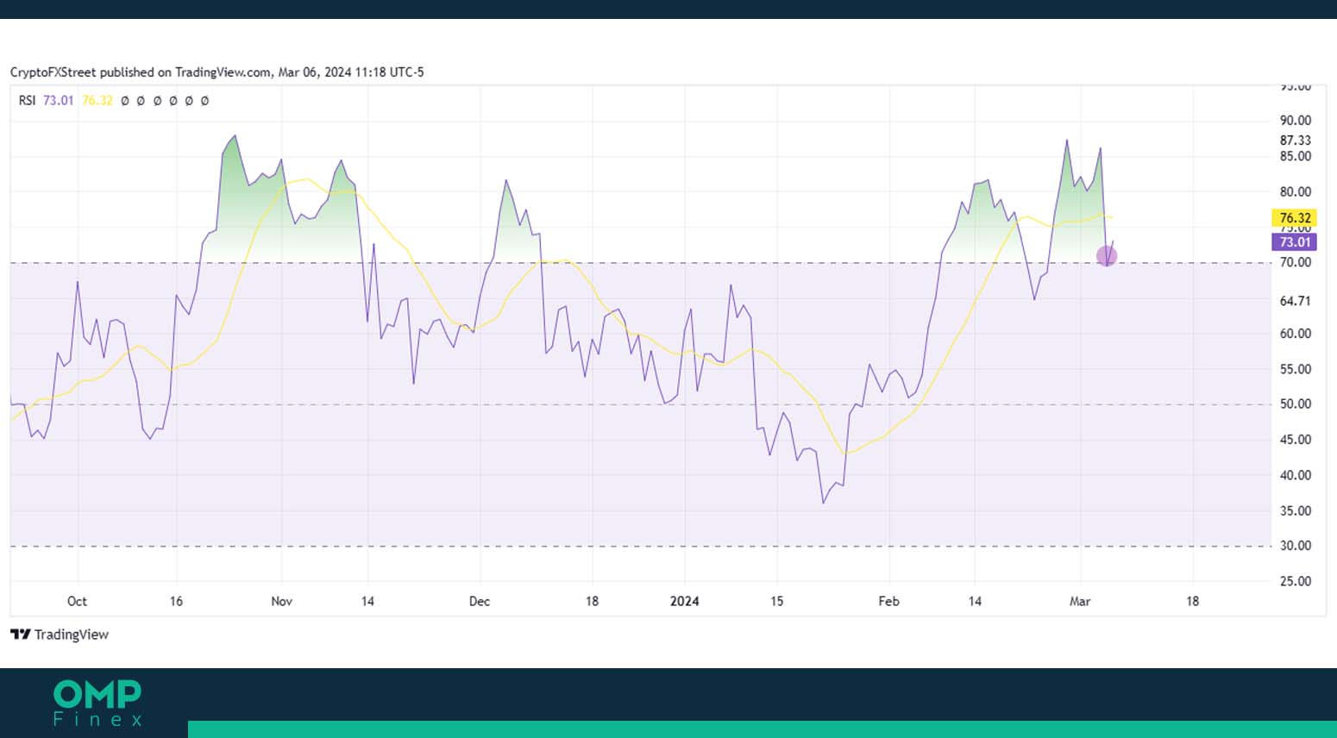Click the 40.00 axis label
The image size is (1337, 738).
1296,475
